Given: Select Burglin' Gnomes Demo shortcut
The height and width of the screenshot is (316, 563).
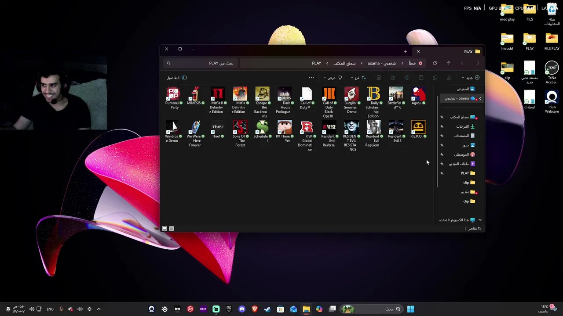Looking at the screenshot, I should (x=351, y=100).
